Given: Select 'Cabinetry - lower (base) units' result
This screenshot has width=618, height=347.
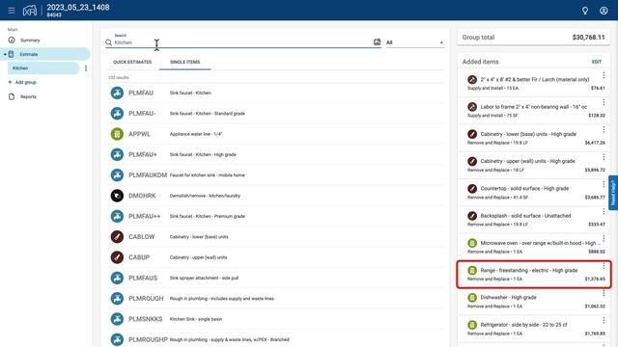Looking at the screenshot, I should [199, 237].
